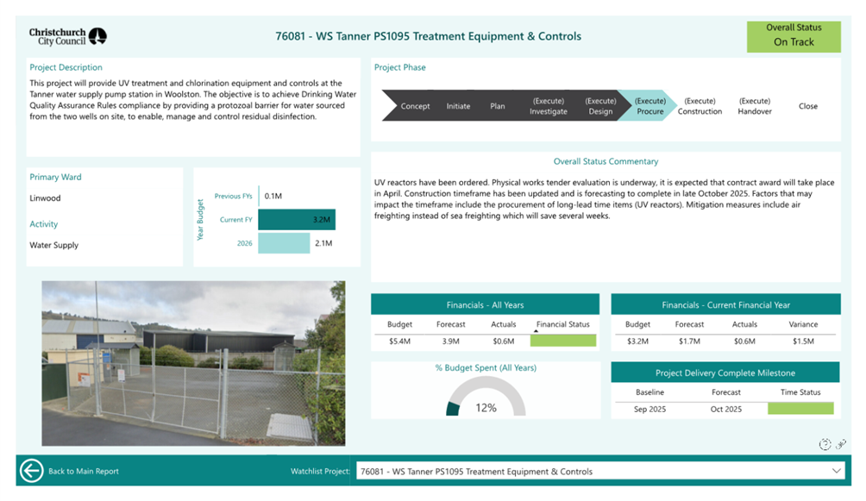Viewport: 866px width, 501px height.
Task: Click the Time Status column header
Action: [x=800, y=392]
